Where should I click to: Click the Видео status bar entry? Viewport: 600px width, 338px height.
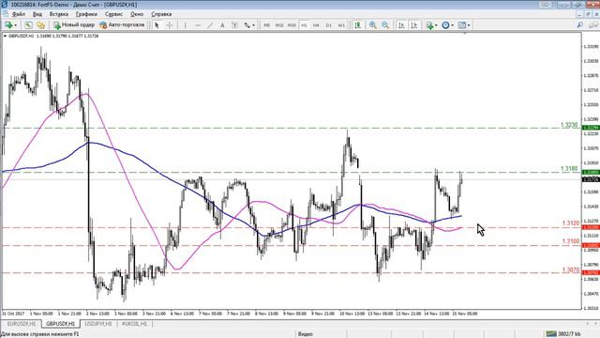click(306, 334)
